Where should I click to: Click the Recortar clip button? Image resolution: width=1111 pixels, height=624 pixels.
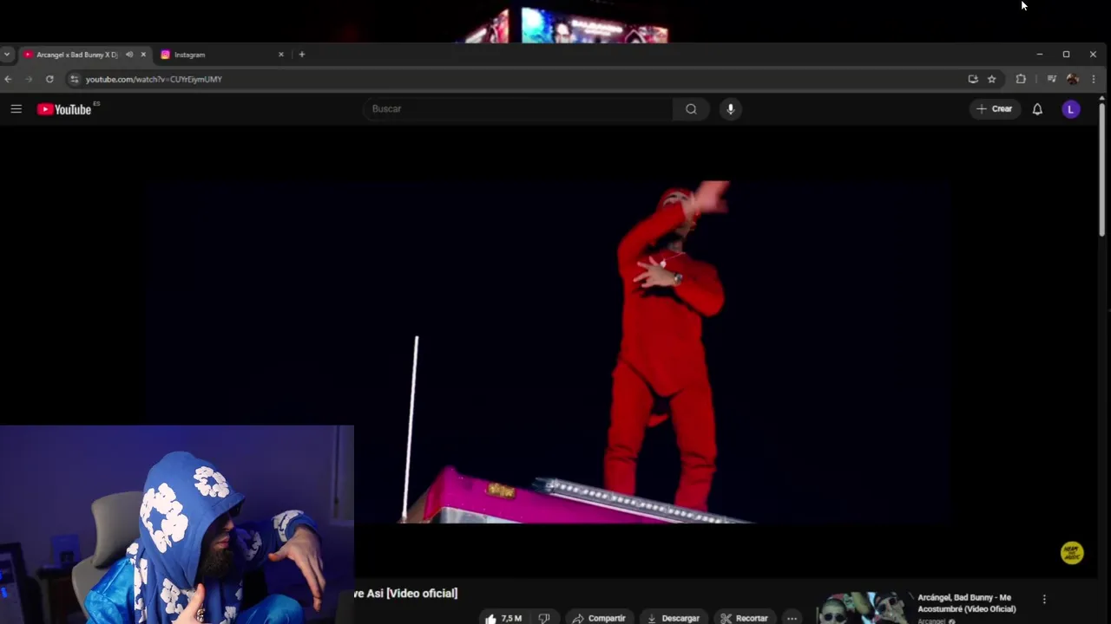(745, 618)
